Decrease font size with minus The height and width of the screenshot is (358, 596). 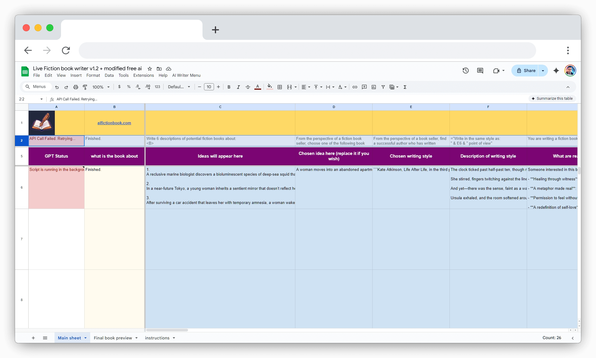200,87
